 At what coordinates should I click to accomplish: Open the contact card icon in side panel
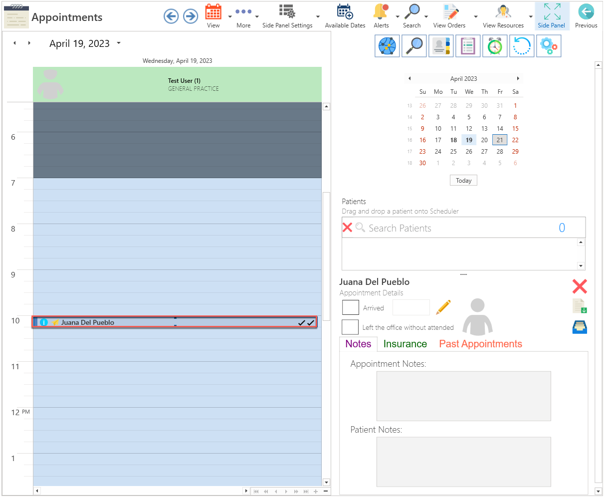point(441,46)
